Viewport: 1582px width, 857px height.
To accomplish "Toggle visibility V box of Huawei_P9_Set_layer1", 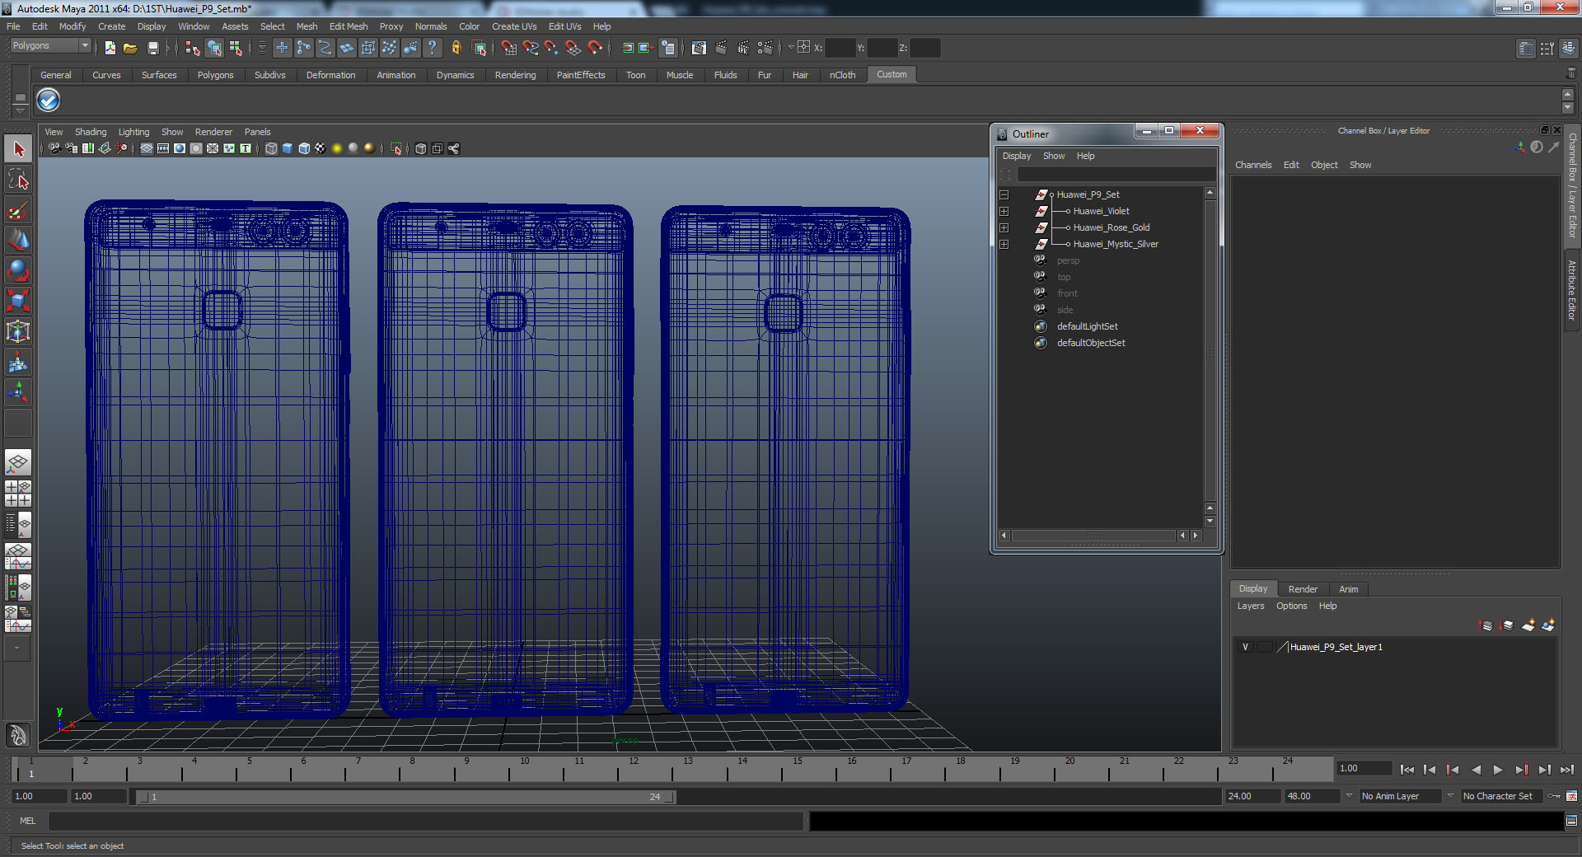I will tap(1245, 647).
